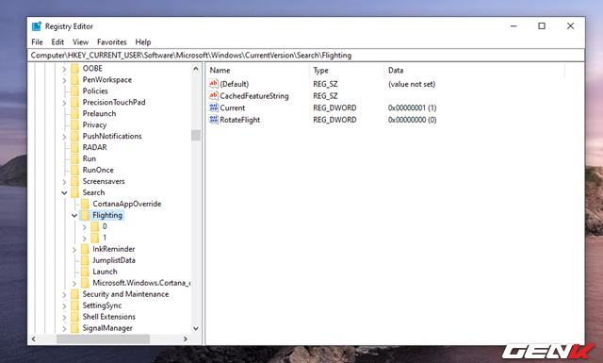Select the Current value name
The image size is (603, 363).
click(x=233, y=107)
